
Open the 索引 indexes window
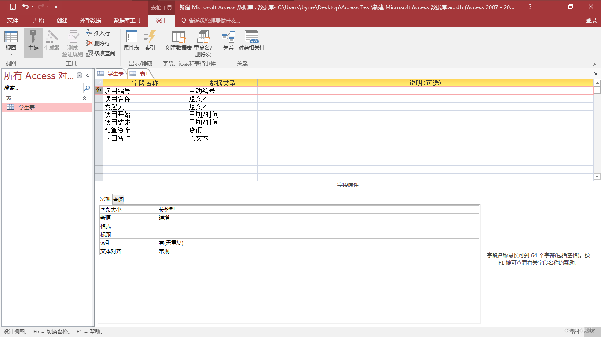pos(150,40)
